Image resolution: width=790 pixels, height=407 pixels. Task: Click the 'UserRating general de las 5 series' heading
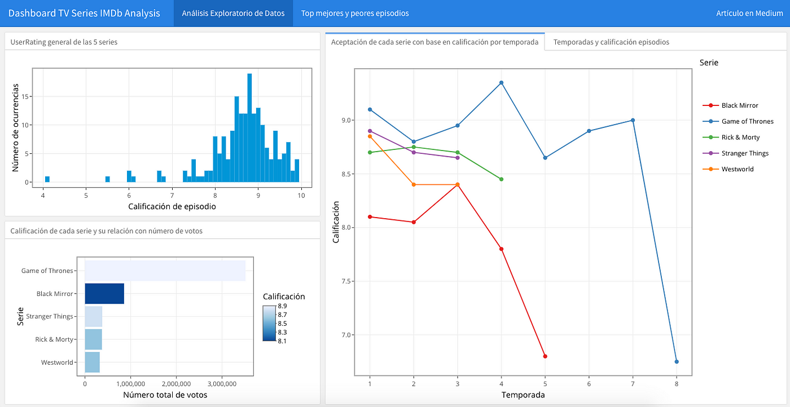64,42
